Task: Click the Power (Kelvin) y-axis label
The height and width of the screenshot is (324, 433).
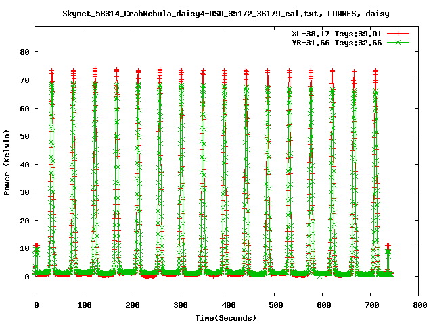Action: click(x=7, y=163)
